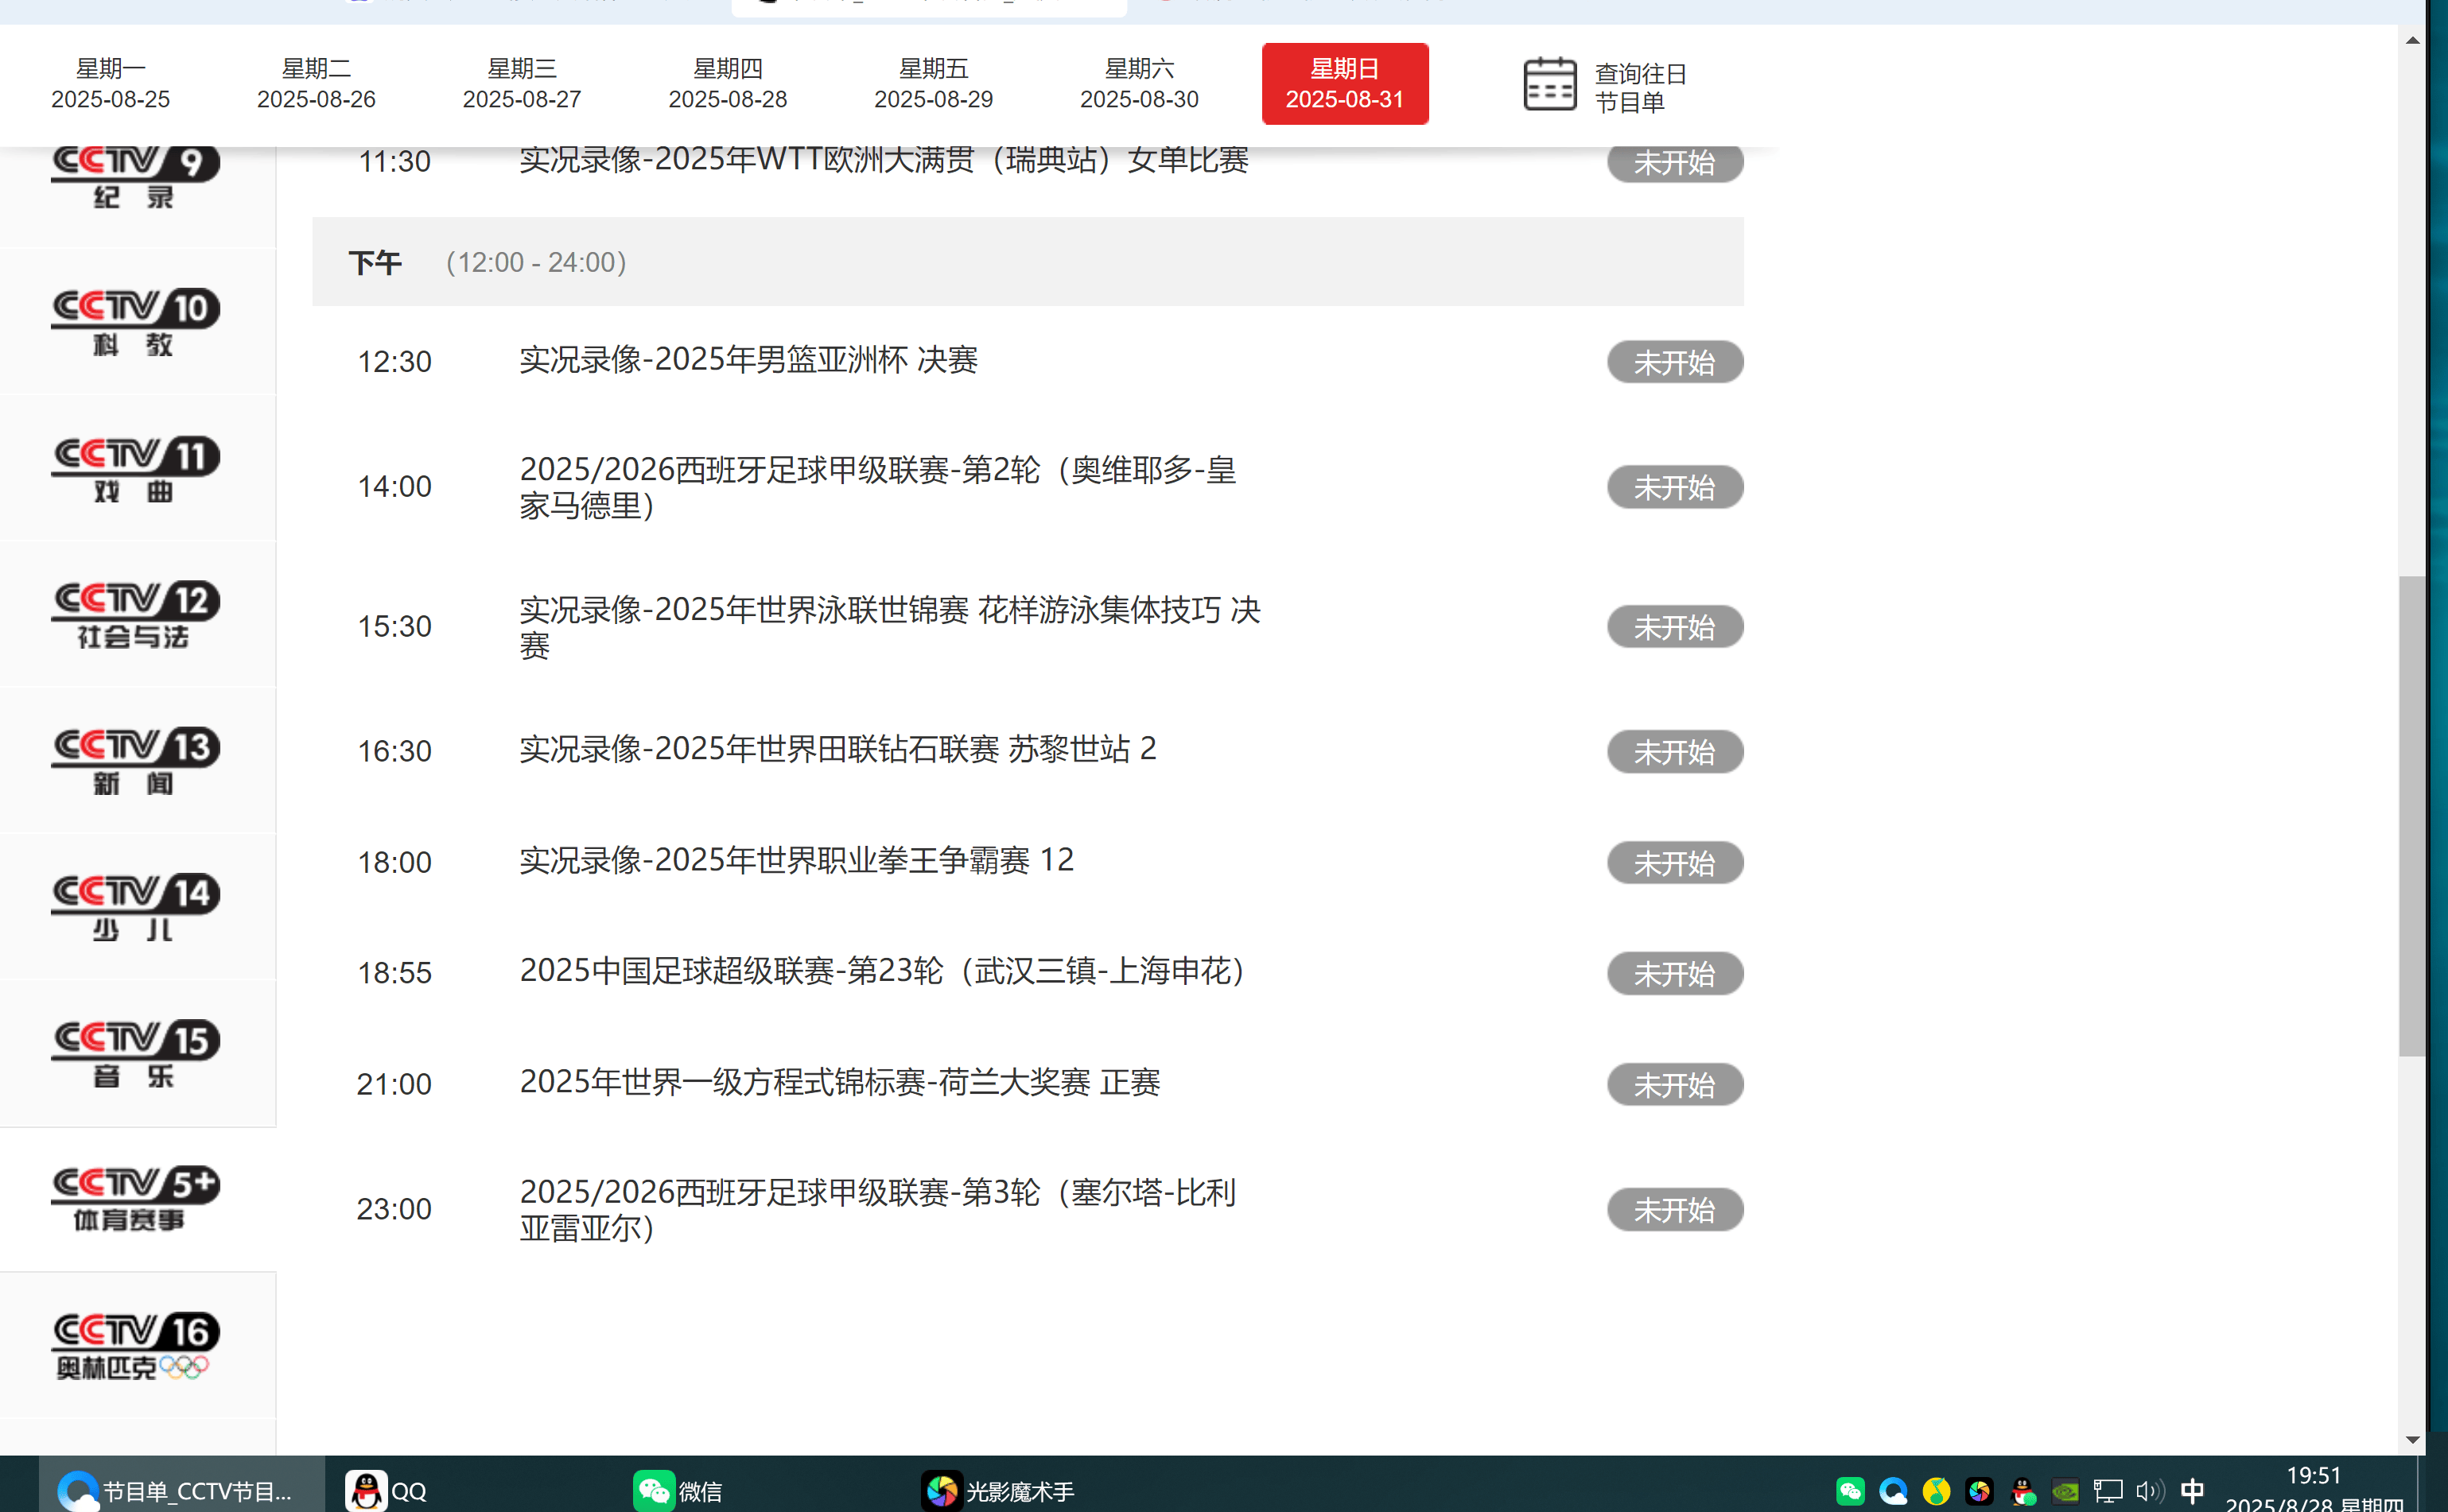This screenshot has height=1512, width=2448.
Task: Select the CCTV-16 奥林匹克 channel logo
Action: (135, 1344)
